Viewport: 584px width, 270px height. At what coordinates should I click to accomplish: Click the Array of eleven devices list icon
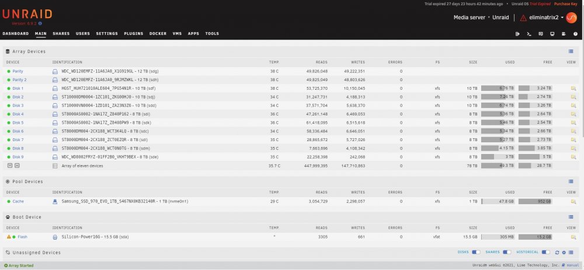tap(55, 166)
